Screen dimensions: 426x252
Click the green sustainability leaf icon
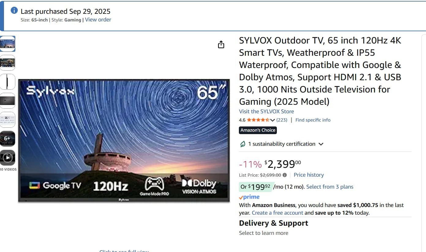pyautogui.click(x=243, y=144)
